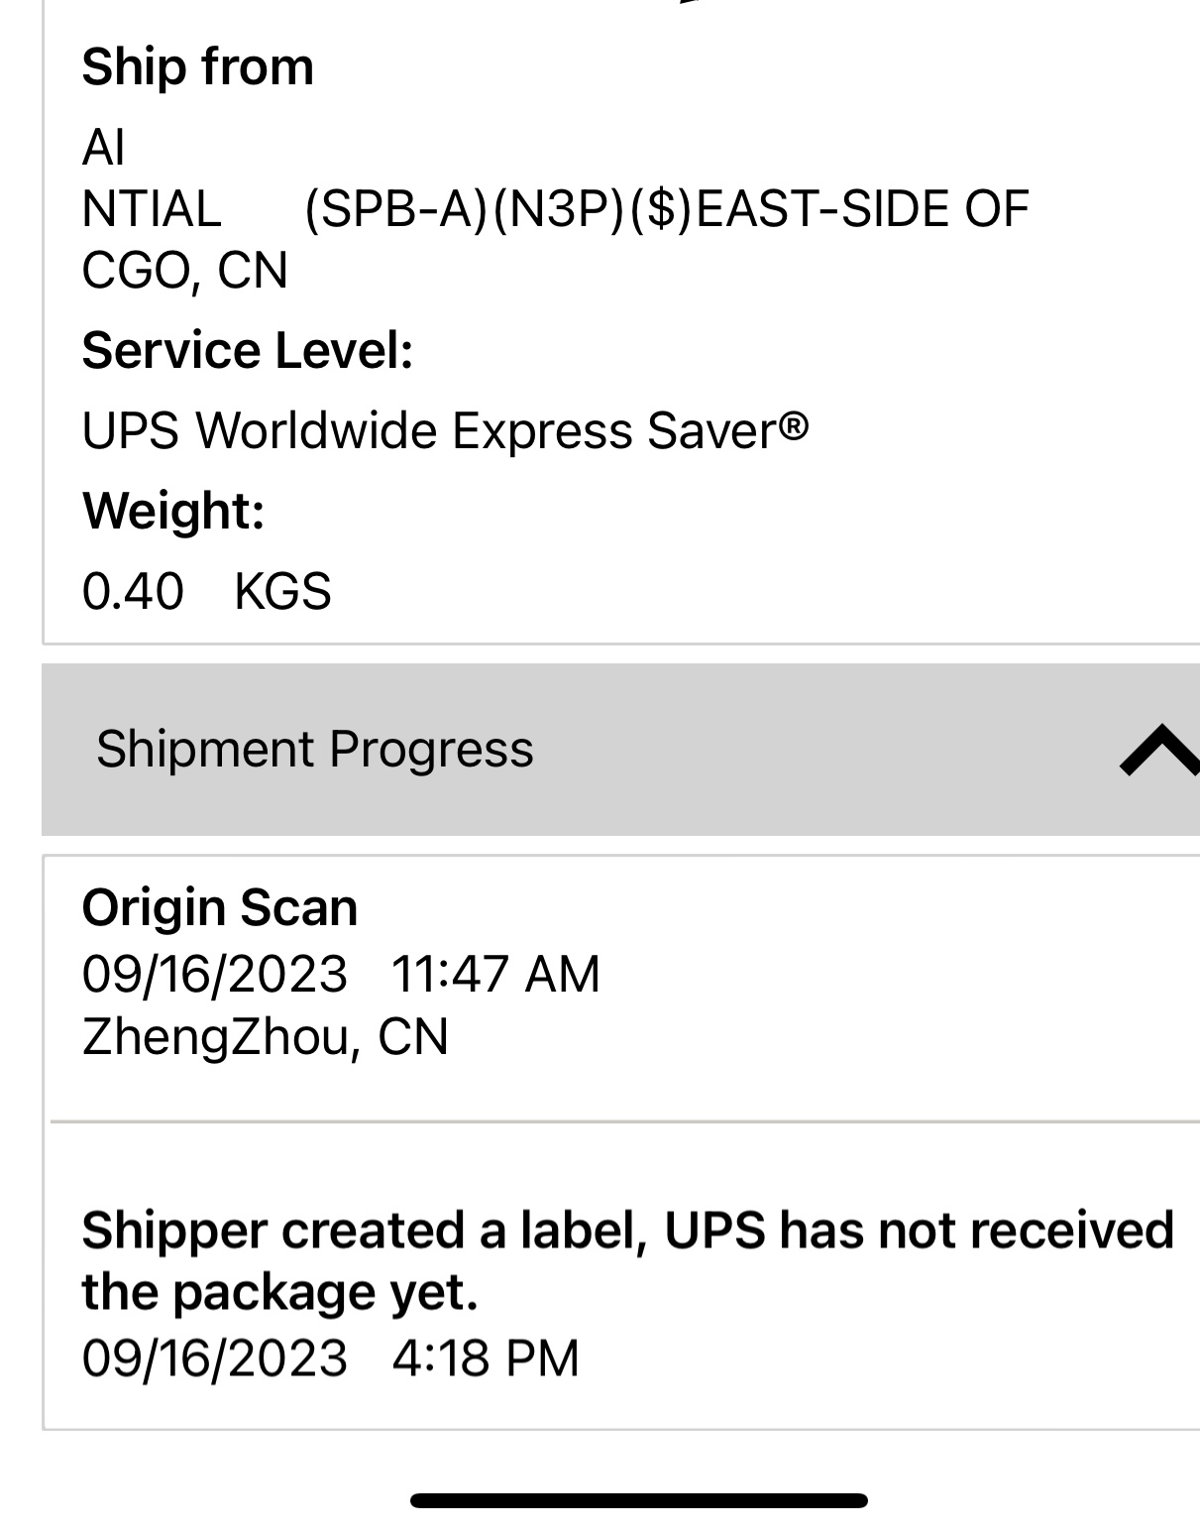Tap the Origin Scan date 09/16/2023
The image size is (1200, 1531).
click(214, 973)
